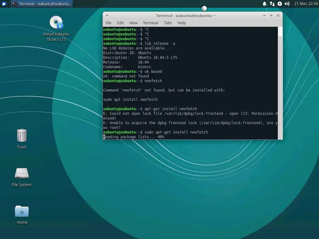This screenshot has height=239, width=319.
Task: Open the Help menu in Terminal
Action: [182, 23]
